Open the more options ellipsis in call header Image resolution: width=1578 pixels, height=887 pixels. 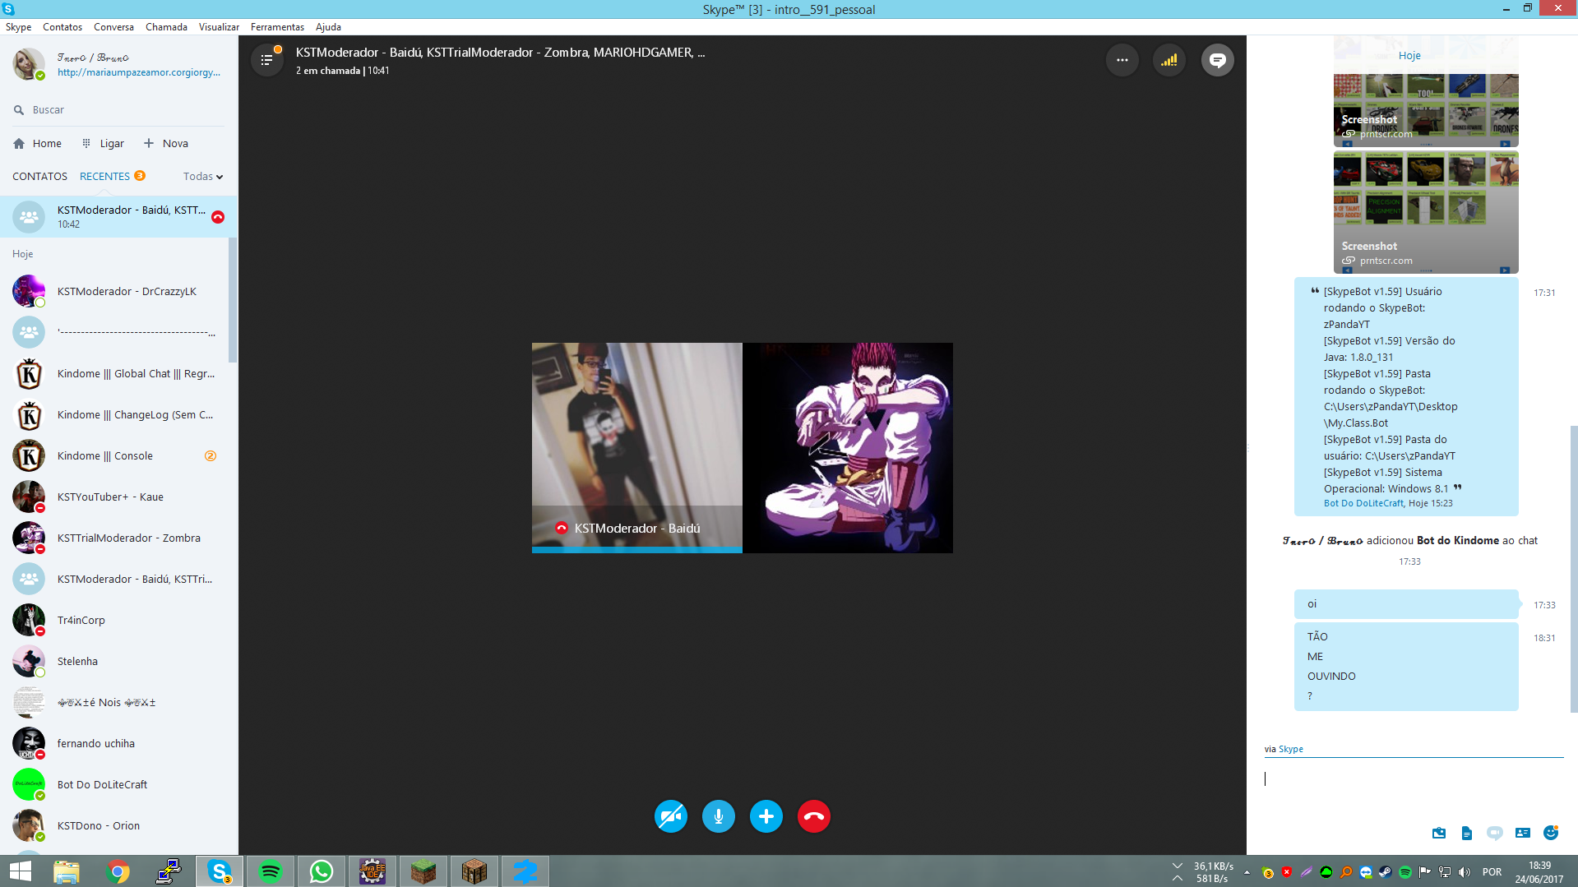[x=1122, y=60]
